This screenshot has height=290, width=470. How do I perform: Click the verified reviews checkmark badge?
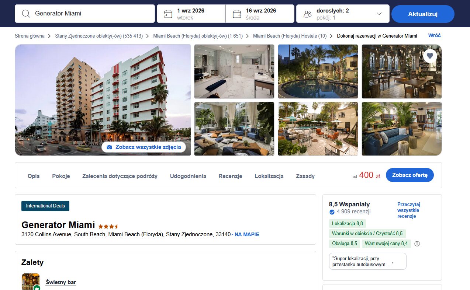[x=332, y=212]
